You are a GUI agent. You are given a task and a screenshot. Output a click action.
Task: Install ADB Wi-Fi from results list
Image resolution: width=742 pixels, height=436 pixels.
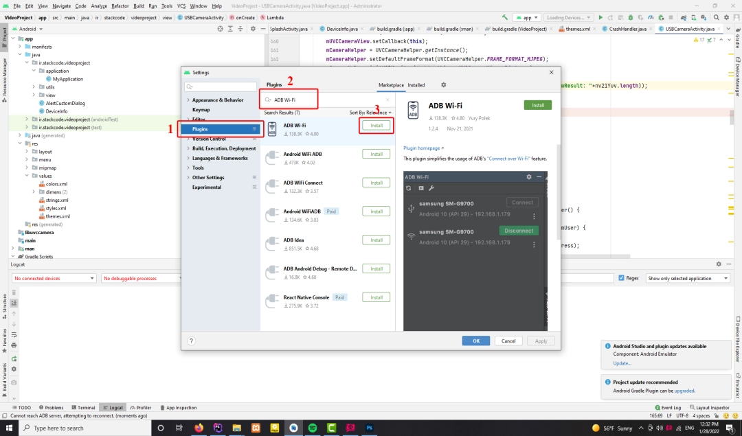(376, 126)
